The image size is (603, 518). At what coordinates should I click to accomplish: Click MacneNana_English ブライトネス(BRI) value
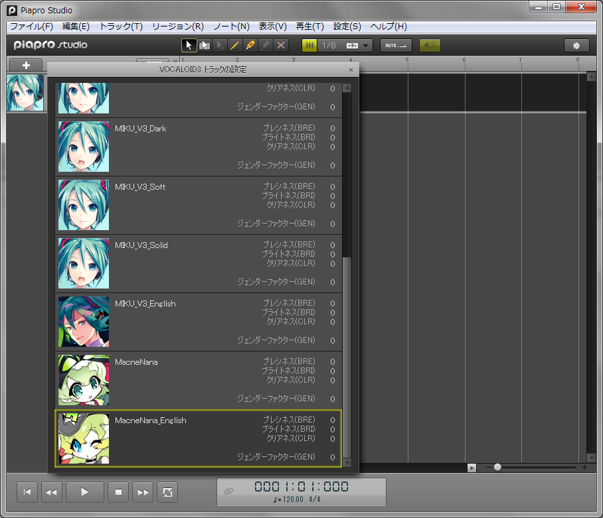pyautogui.click(x=333, y=429)
